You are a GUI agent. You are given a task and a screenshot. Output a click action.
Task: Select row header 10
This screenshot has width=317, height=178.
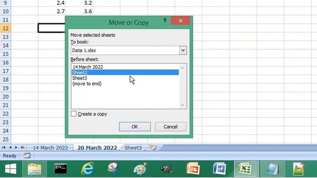(5, 11)
